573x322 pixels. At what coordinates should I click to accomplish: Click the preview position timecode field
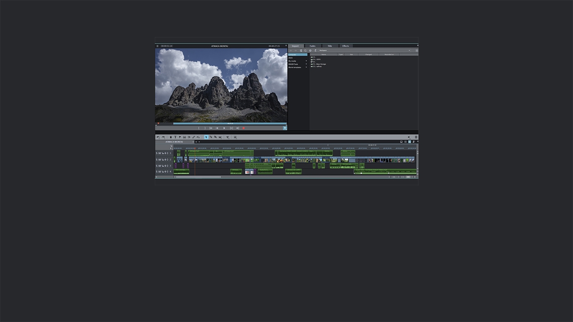[x=167, y=46]
